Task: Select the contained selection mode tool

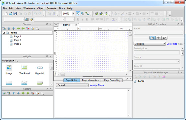Action: (83, 14)
